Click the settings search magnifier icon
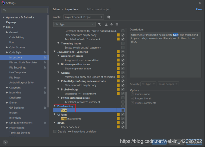Screen dimensions: 205x147 [x=4, y=10]
